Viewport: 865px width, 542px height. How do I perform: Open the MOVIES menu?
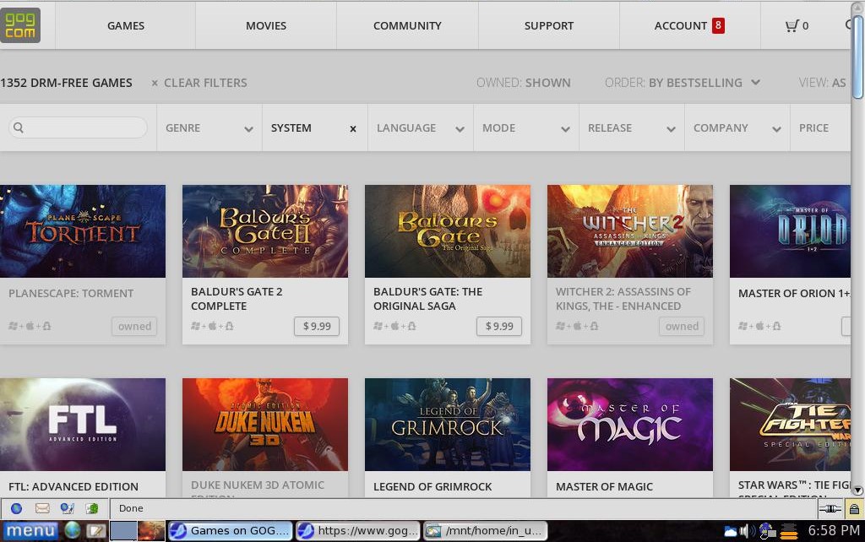(x=266, y=25)
